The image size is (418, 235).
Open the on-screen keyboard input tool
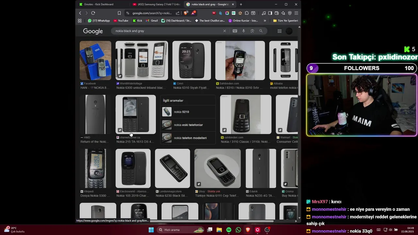[235, 31]
